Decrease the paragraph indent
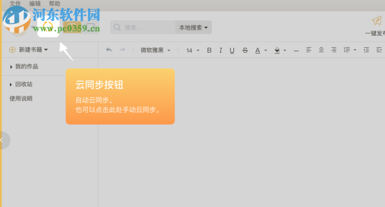The height and width of the screenshot is (207, 385). (x=379, y=50)
